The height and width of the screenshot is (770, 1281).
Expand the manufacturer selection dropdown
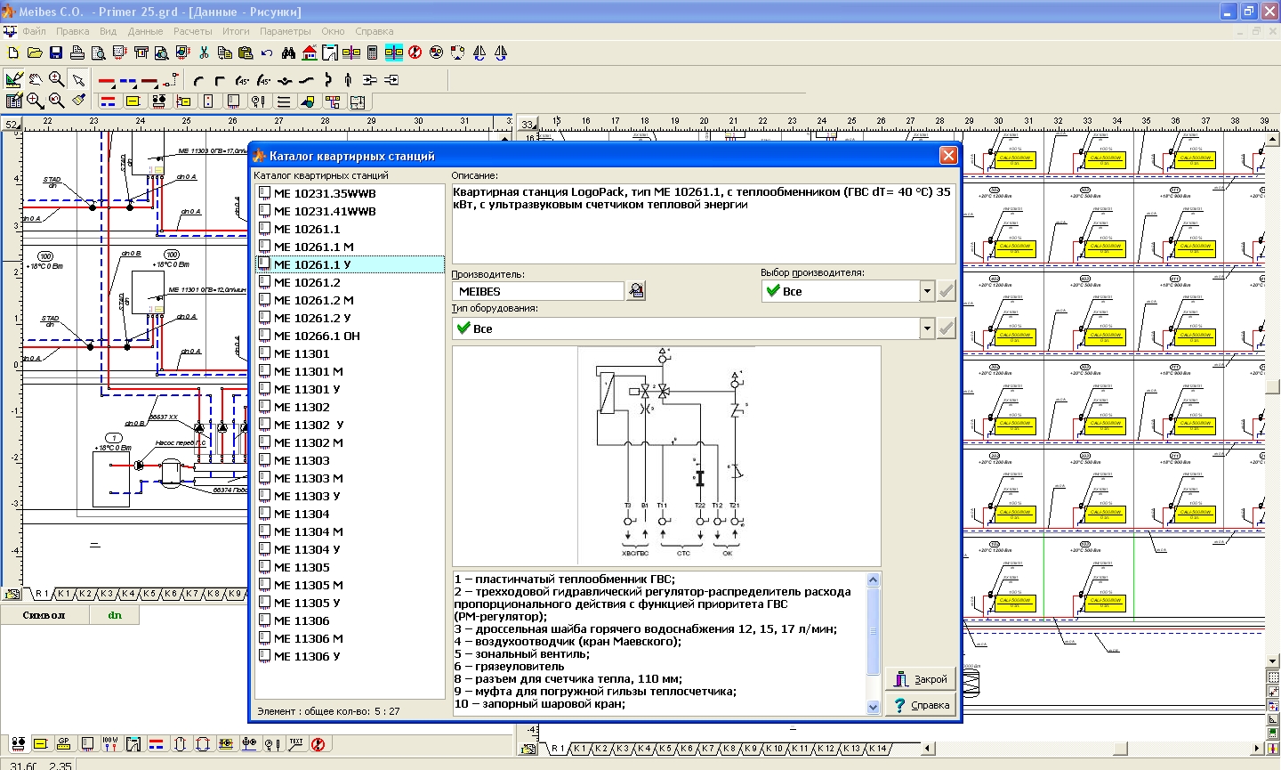927,291
